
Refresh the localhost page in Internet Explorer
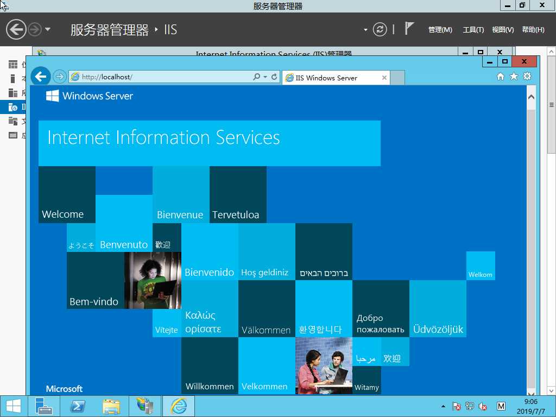[274, 77]
